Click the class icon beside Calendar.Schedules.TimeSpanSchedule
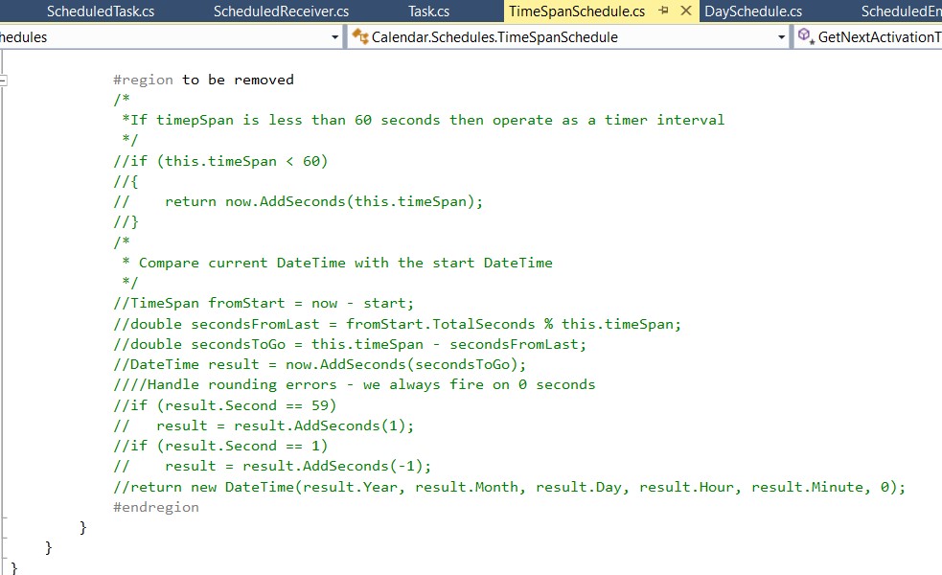The width and height of the screenshot is (942, 575). click(360, 36)
